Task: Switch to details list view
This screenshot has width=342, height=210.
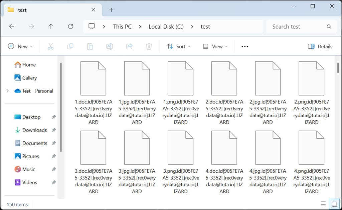Action: click(323, 204)
